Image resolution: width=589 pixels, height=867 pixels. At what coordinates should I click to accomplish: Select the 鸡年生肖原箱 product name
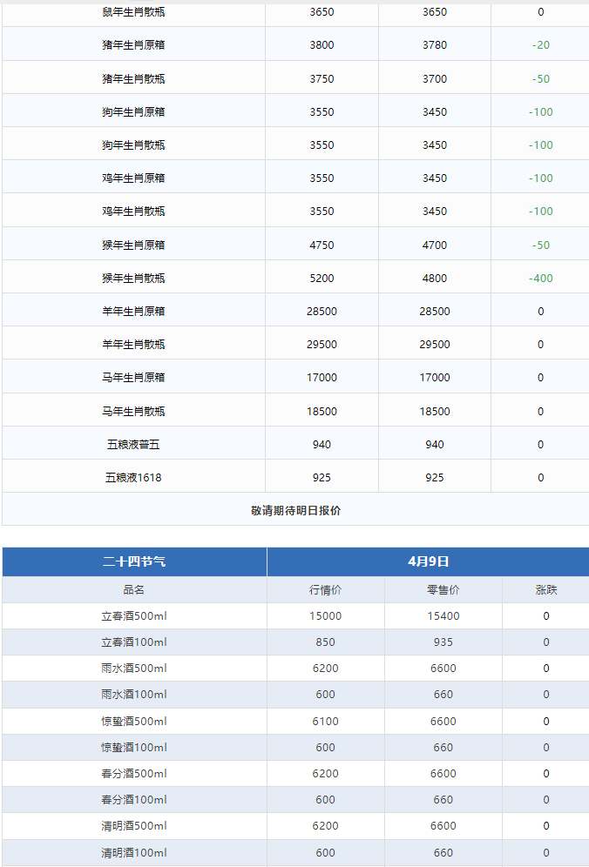click(x=133, y=178)
